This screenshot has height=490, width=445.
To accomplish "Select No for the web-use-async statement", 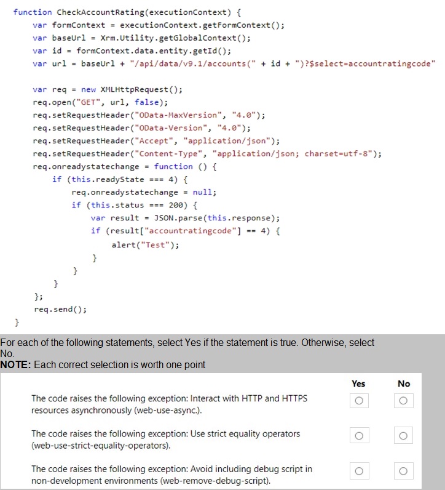I will (403, 401).
